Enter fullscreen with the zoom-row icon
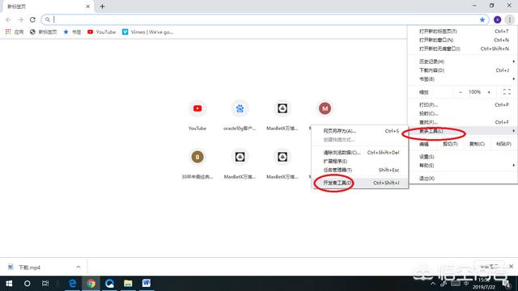Viewport: 518px width, 291px height. click(x=507, y=92)
